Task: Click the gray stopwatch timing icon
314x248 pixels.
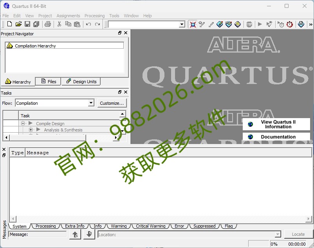Action: (x=281, y=24)
